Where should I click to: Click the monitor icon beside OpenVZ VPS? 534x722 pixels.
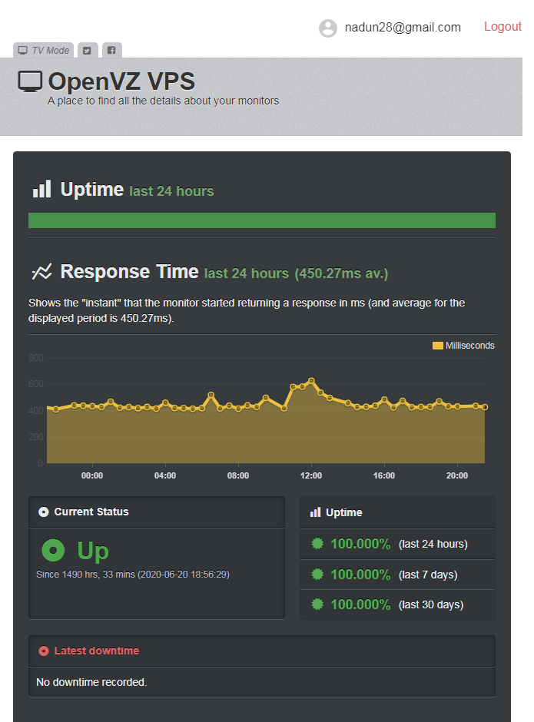click(x=30, y=81)
